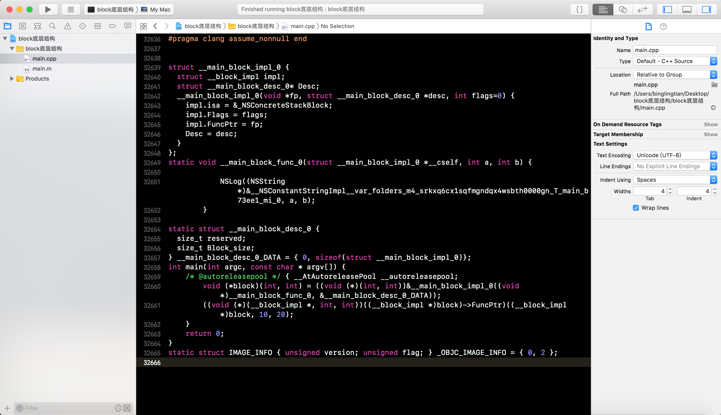This screenshot has width=721, height=415.
Task: Click the Run (play) button
Action: [48, 10]
